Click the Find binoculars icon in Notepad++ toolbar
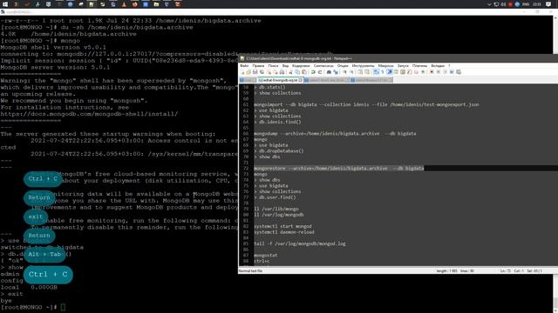The image size is (558, 313). click(329, 72)
